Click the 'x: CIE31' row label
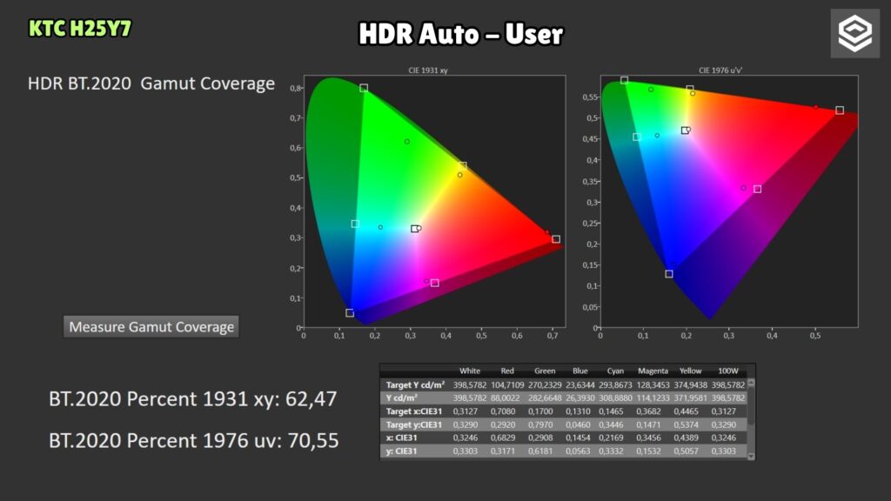The image size is (891, 501). click(401, 438)
